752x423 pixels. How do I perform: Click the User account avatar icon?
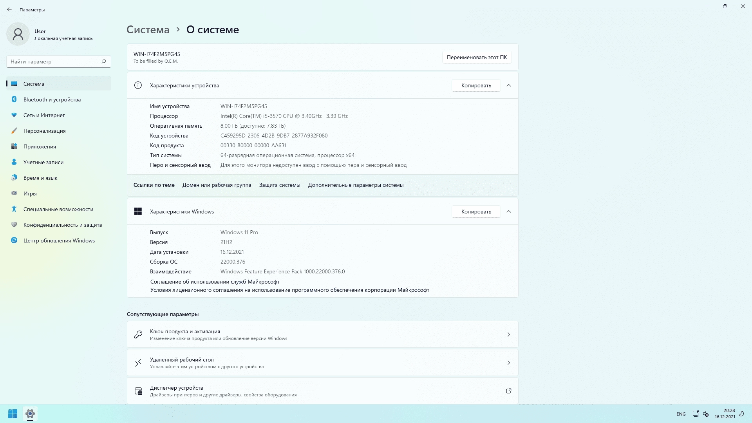pyautogui.click(x=18, y=34)
